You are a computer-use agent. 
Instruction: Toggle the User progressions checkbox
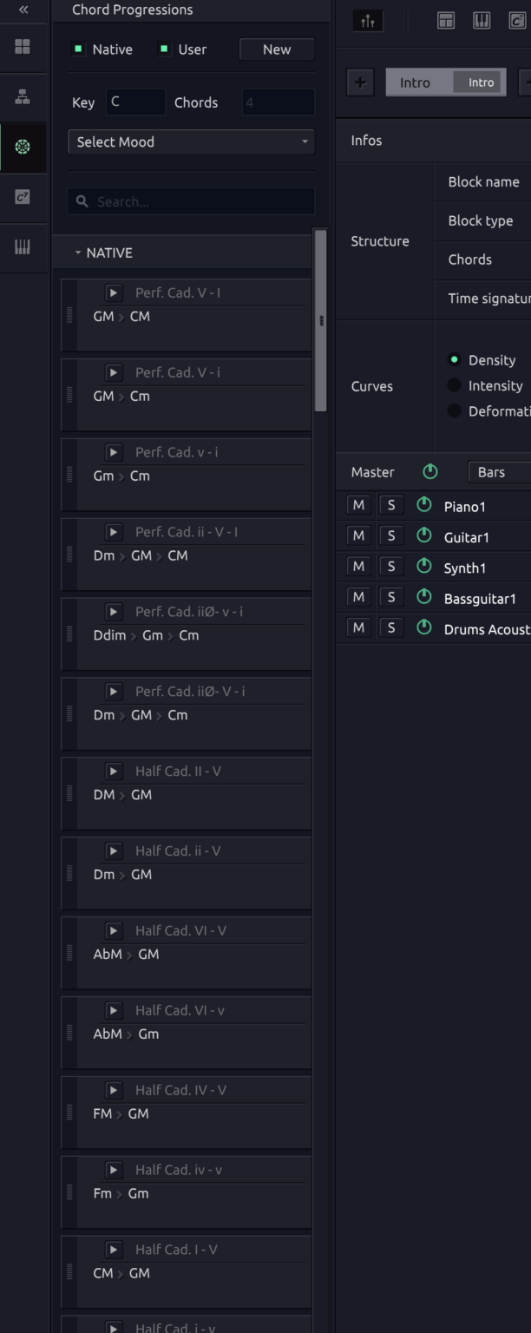tap(162, 50)
